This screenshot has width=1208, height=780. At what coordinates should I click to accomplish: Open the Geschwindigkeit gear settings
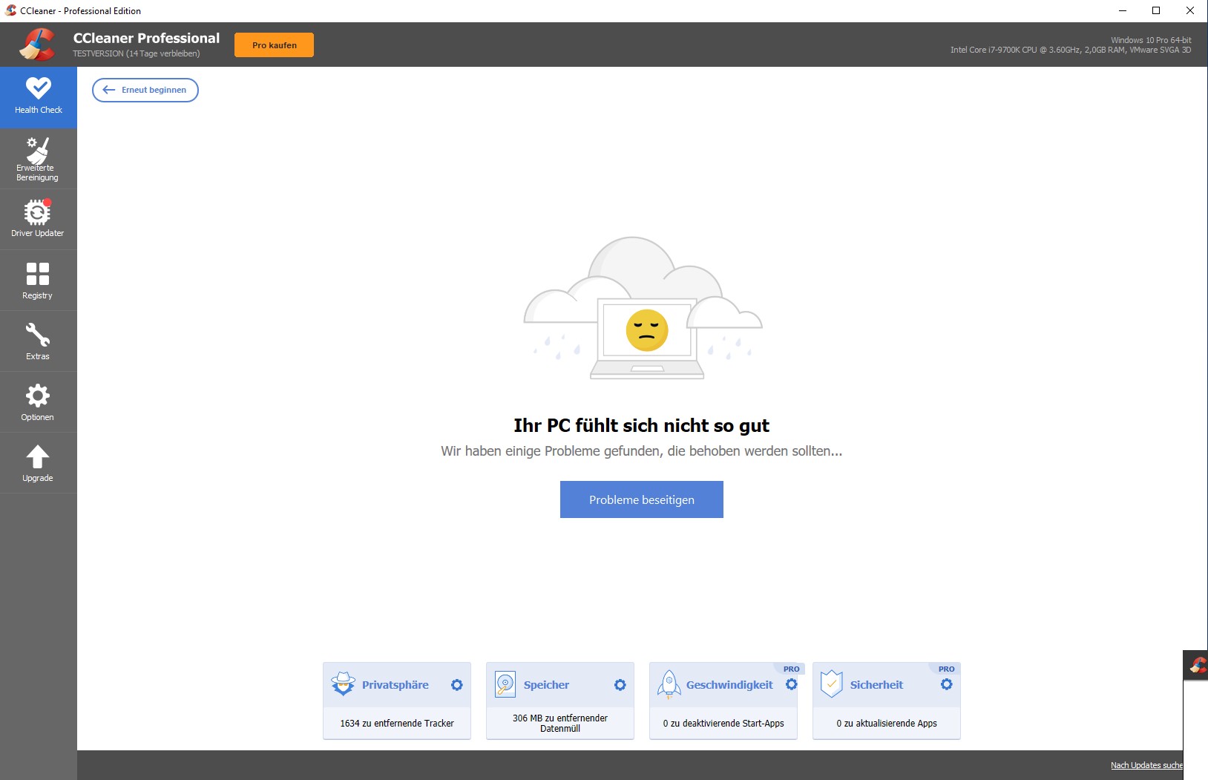[x=792, y=684]
